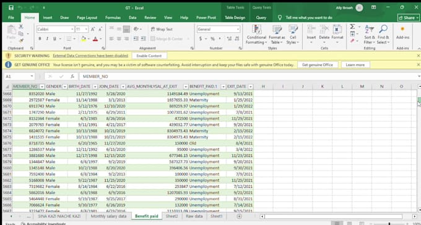Select cell with member number 8352020
Viewport: 421px width, 225px height.
click(28, 94)
